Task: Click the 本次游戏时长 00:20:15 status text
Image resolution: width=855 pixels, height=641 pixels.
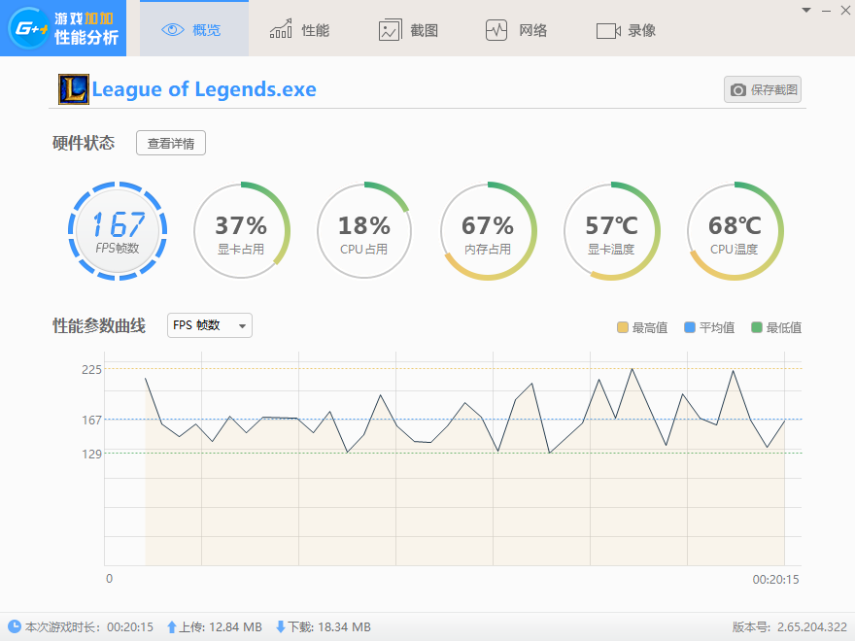Action: pos(88,626)
